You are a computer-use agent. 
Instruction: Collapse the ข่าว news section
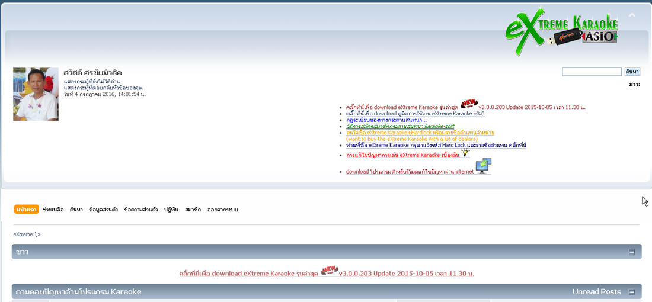pos(632,252)
